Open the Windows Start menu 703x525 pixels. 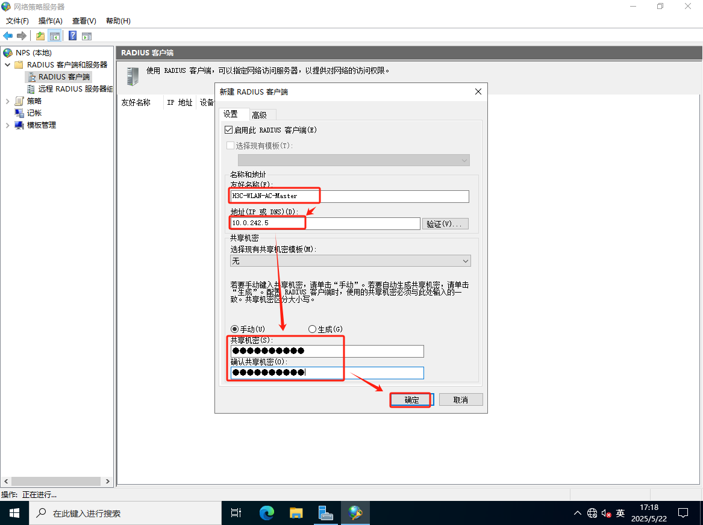(14, 513)
